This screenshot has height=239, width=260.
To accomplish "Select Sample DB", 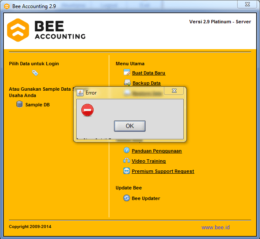I will [37, 105].
